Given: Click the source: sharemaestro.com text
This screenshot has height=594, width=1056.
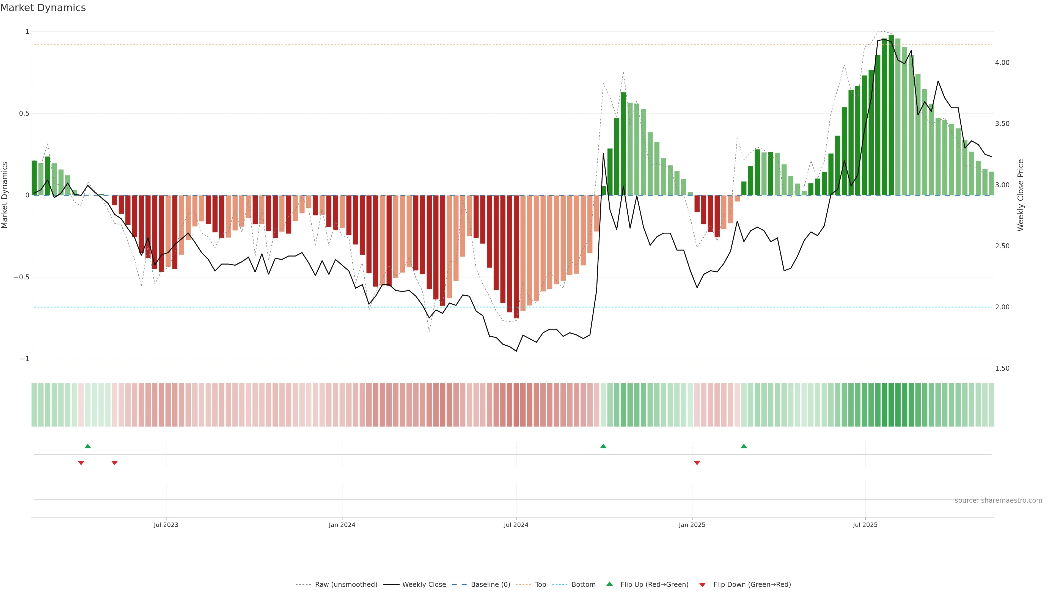Looking at the screenshot, I should [x=998, y=501].
